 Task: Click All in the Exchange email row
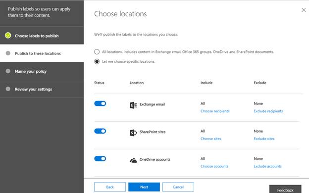tap(203, 103)
